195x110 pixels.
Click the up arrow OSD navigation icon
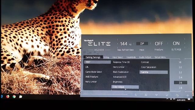pos(146,95)
